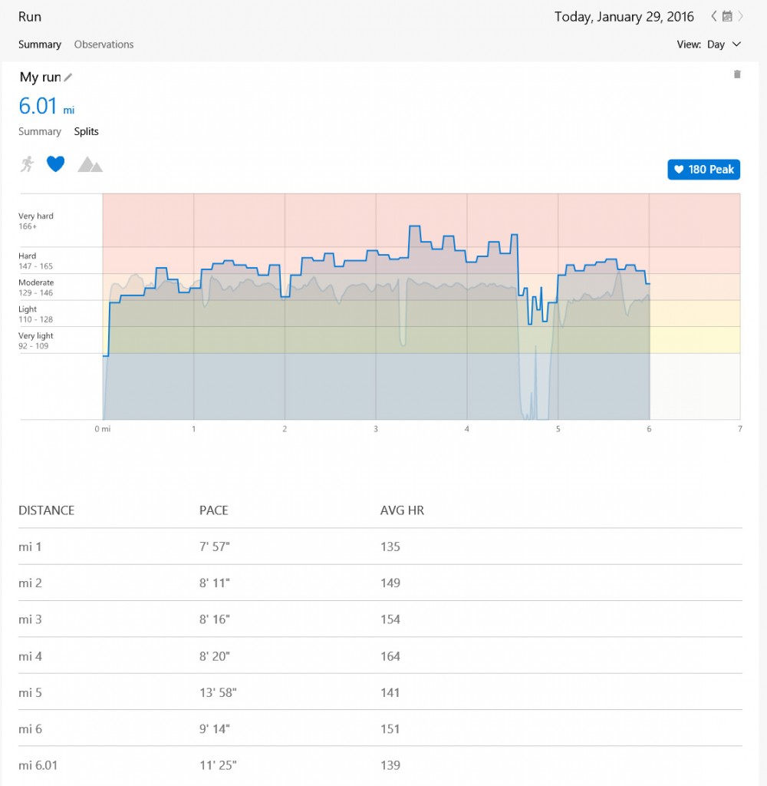Switch to the top Summary tab
The width and height of the screenshot is (767, 786).
pyautogui.click(x=40, y=44)
